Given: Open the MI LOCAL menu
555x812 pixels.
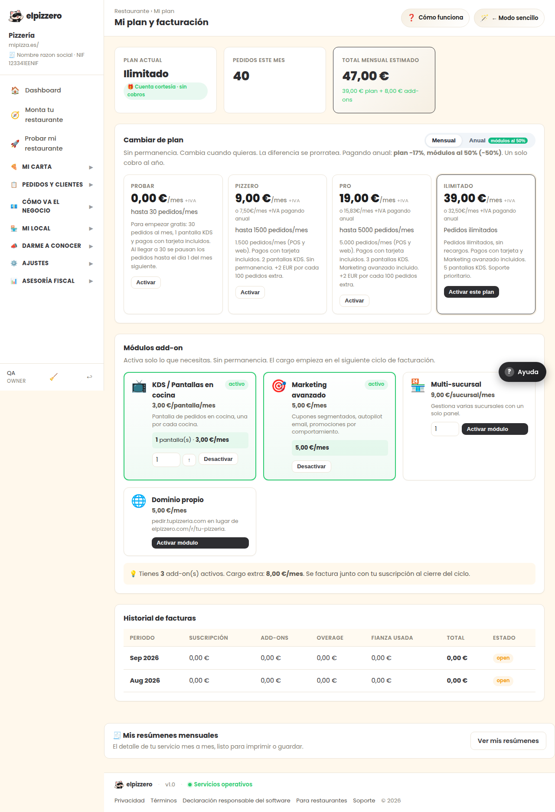Looking at the screenshot, I should coord(52,229).
